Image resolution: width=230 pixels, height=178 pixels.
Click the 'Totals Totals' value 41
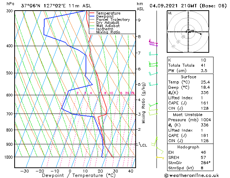pyautogui.click(x=203, y=65)
